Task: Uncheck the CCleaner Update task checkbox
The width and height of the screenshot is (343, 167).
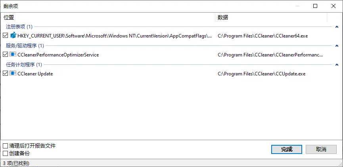Action: point(5,73)
